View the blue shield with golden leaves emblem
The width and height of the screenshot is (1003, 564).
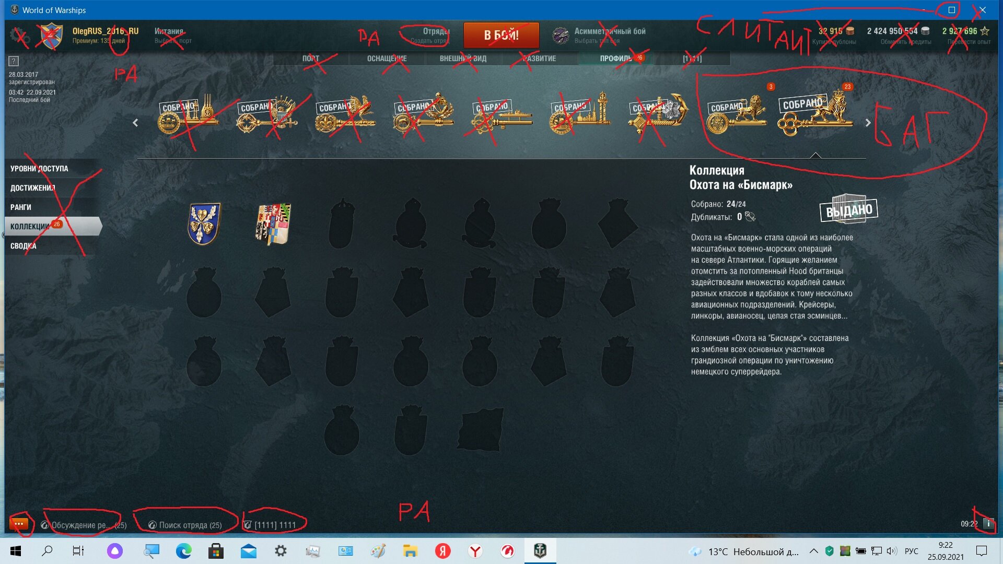204,224
